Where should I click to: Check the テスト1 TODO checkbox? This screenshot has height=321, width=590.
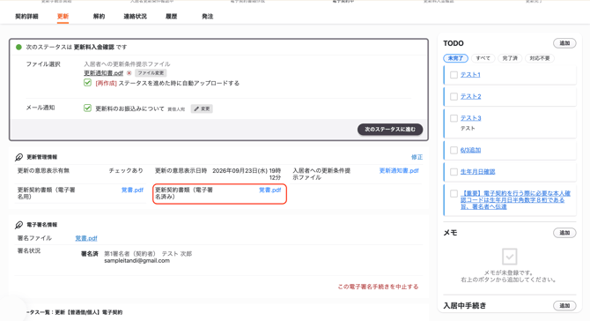coord(454,75)
